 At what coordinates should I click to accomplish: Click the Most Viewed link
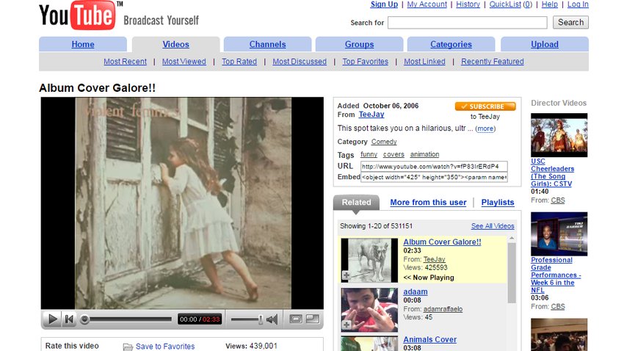click(184, 62)
